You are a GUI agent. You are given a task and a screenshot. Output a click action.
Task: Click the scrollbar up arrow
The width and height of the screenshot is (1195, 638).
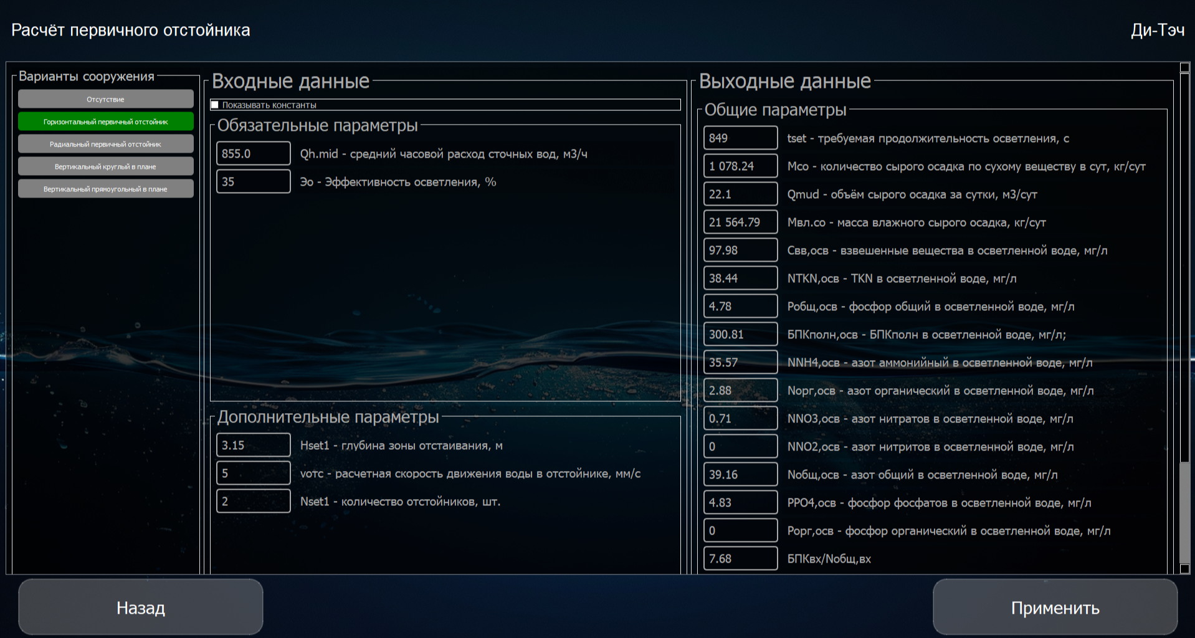click(x=1184, y=67)
